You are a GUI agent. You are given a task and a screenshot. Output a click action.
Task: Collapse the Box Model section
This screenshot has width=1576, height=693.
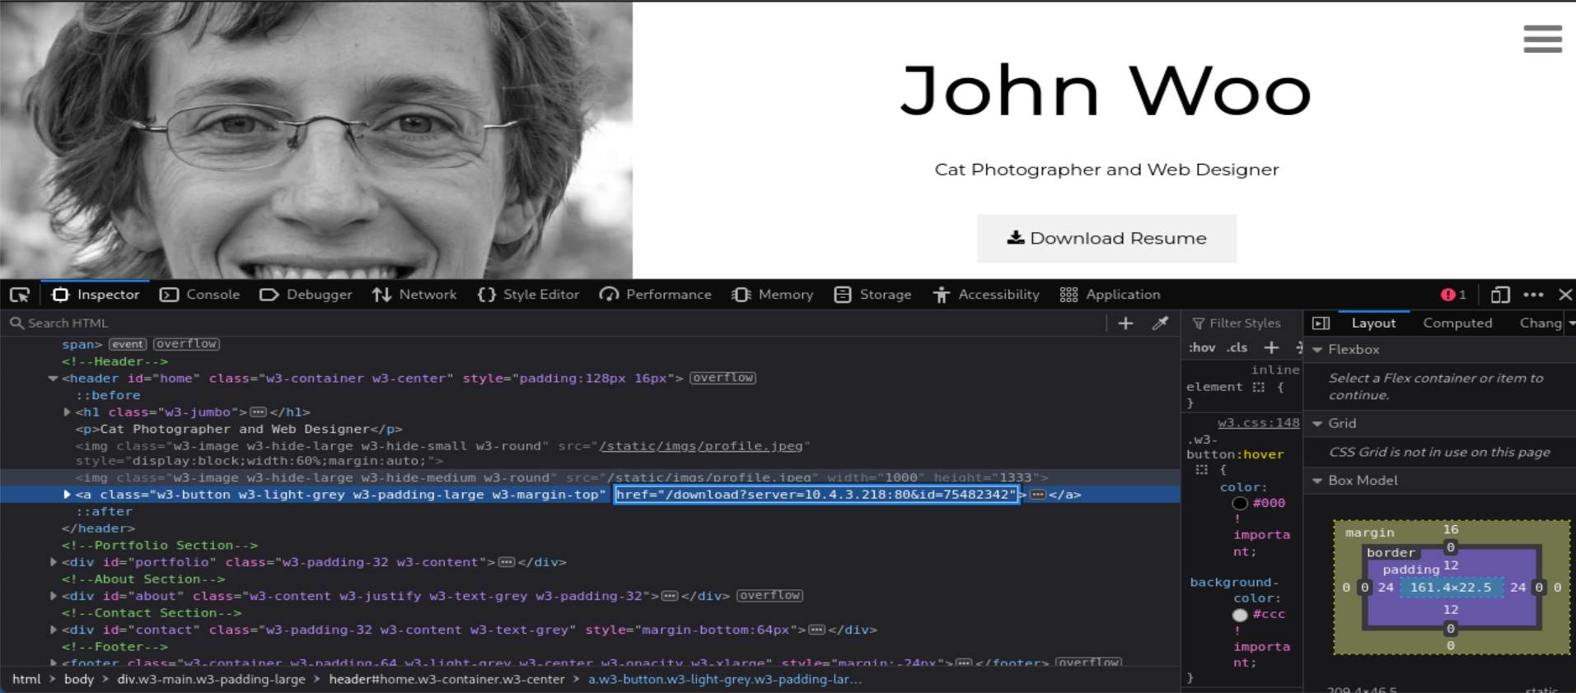click(1317, 481)
